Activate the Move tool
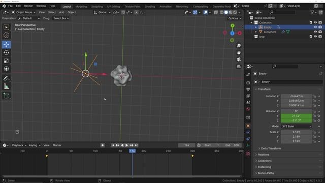The height and width of the screenshot is (183, 325). pyautogui.click(x=6, y=44)
